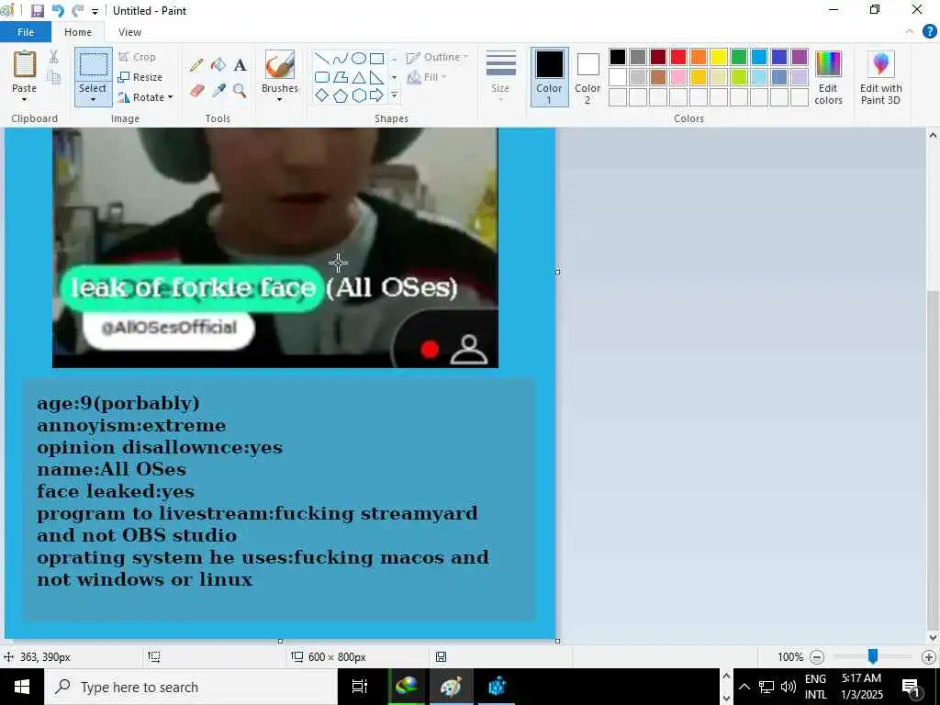Select Color 2 background box
This screenshot has width=940, height=705.
pyautogui.click(x=587, y=77)
